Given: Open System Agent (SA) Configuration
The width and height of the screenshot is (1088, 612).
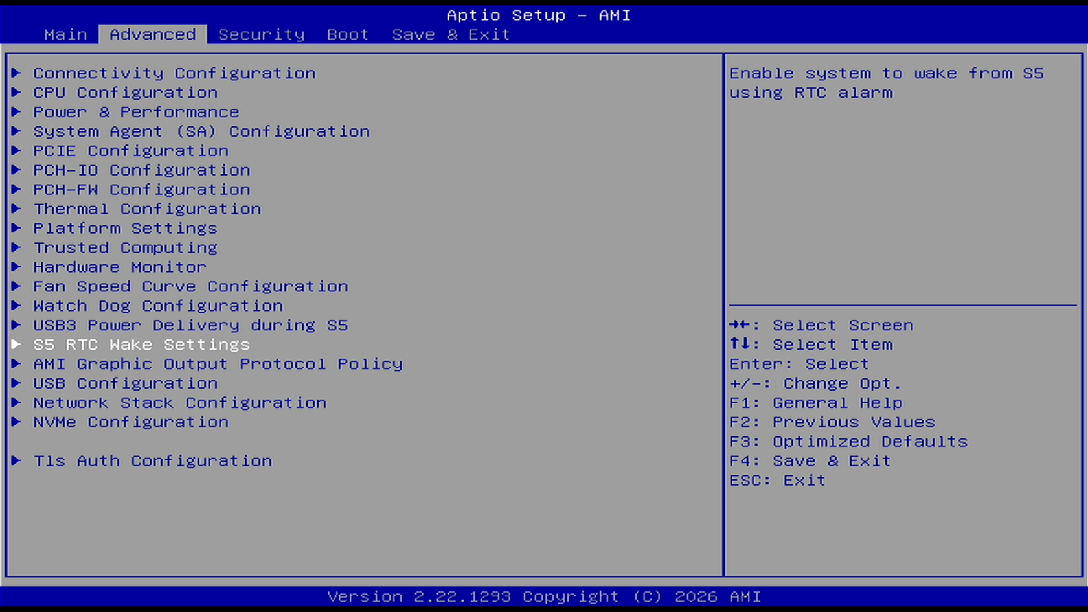Looking at the screenshot, I should pos(201,131).
